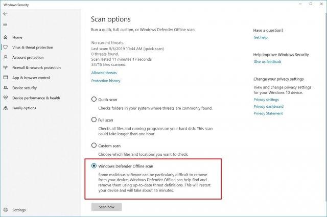Click the Account protection person icon
Viewport: 327px width, 217px height.
pyautogui.click(x=6, y=57)
